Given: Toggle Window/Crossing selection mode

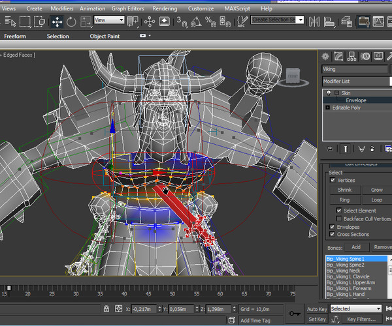Looking at the screenshot, I should [39, 22].
